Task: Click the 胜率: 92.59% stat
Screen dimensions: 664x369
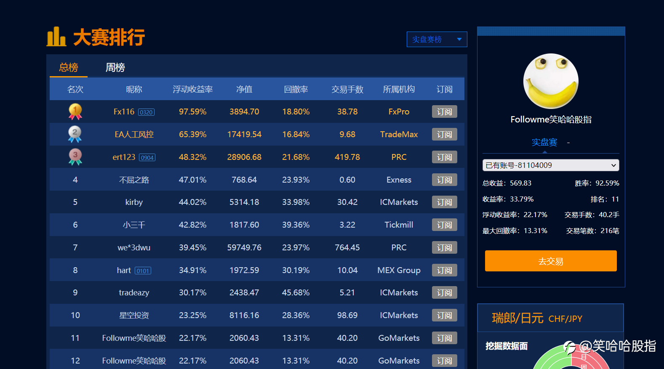Action: pyautogui.click(x=597, y=183)
